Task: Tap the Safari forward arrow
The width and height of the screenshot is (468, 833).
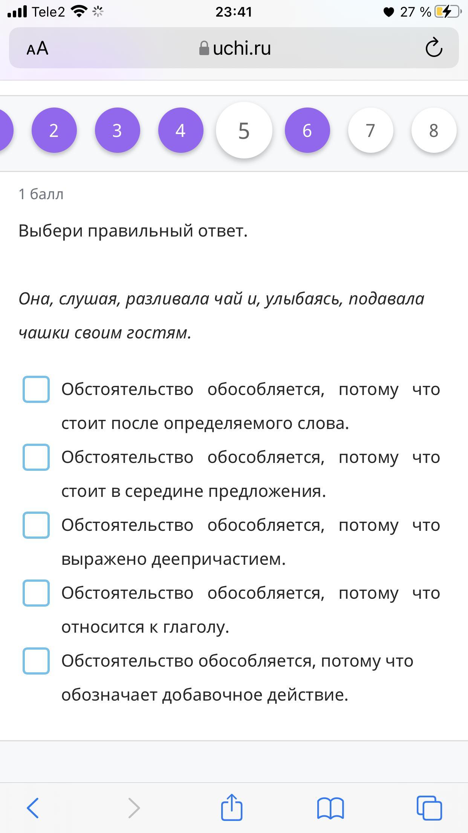Action: (134, 808)
